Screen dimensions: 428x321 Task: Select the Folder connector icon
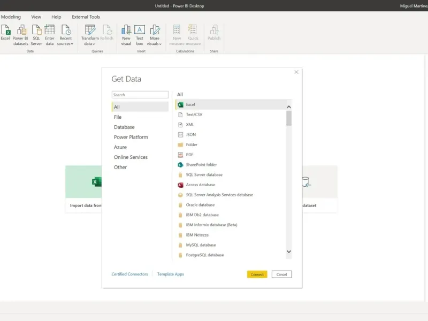click(180, 144)
